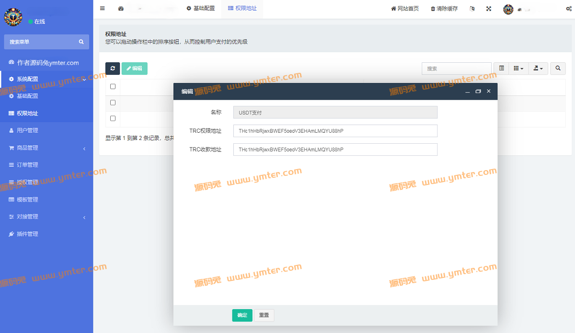Click the table refresh button

pos(113,69)
